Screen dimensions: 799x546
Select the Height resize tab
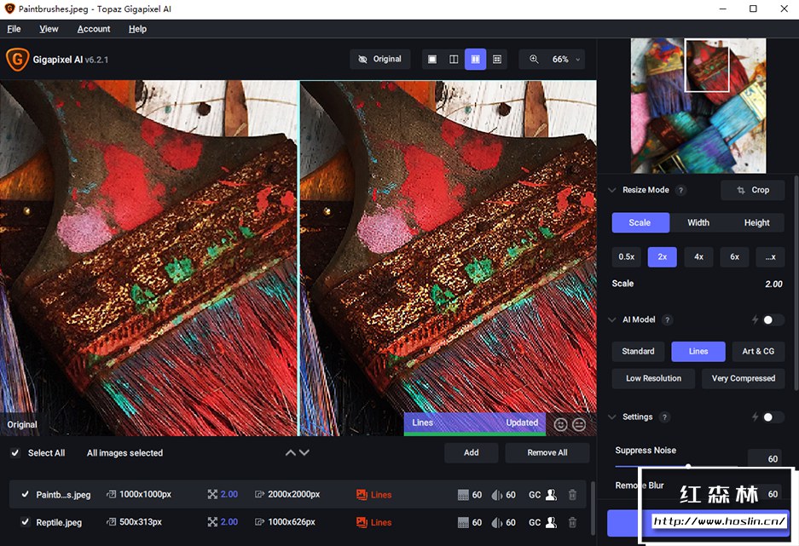click(756, 223)
